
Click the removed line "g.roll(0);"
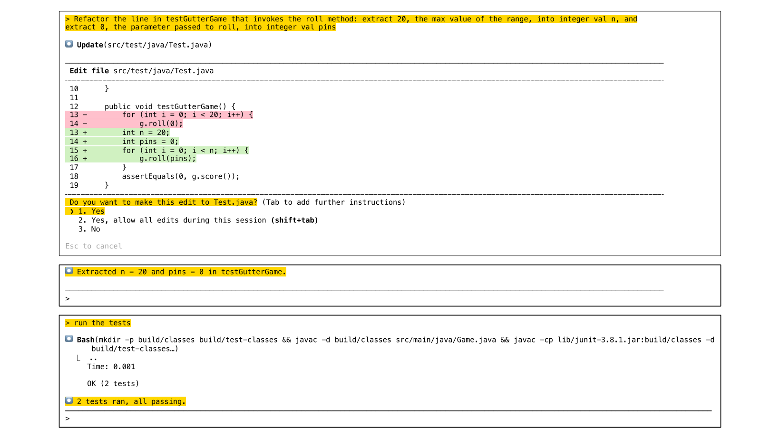click(x=161, y=124)
